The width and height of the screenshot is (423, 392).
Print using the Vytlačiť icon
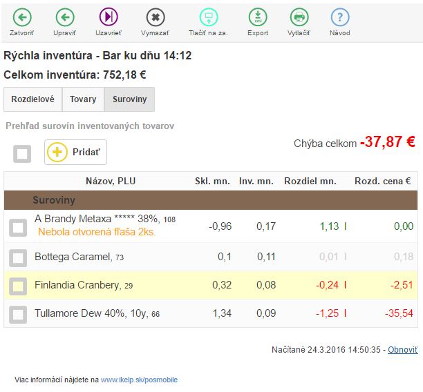tap(299, 17)
